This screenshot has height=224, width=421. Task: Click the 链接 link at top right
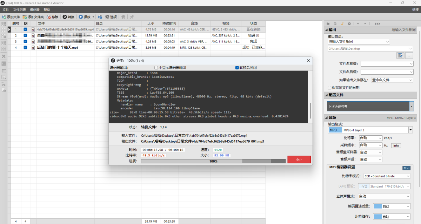tap(415, 9)
